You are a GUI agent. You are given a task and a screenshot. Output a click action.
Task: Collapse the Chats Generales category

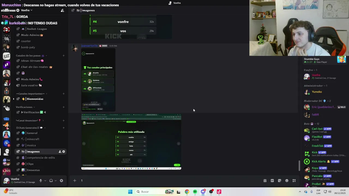31,128
